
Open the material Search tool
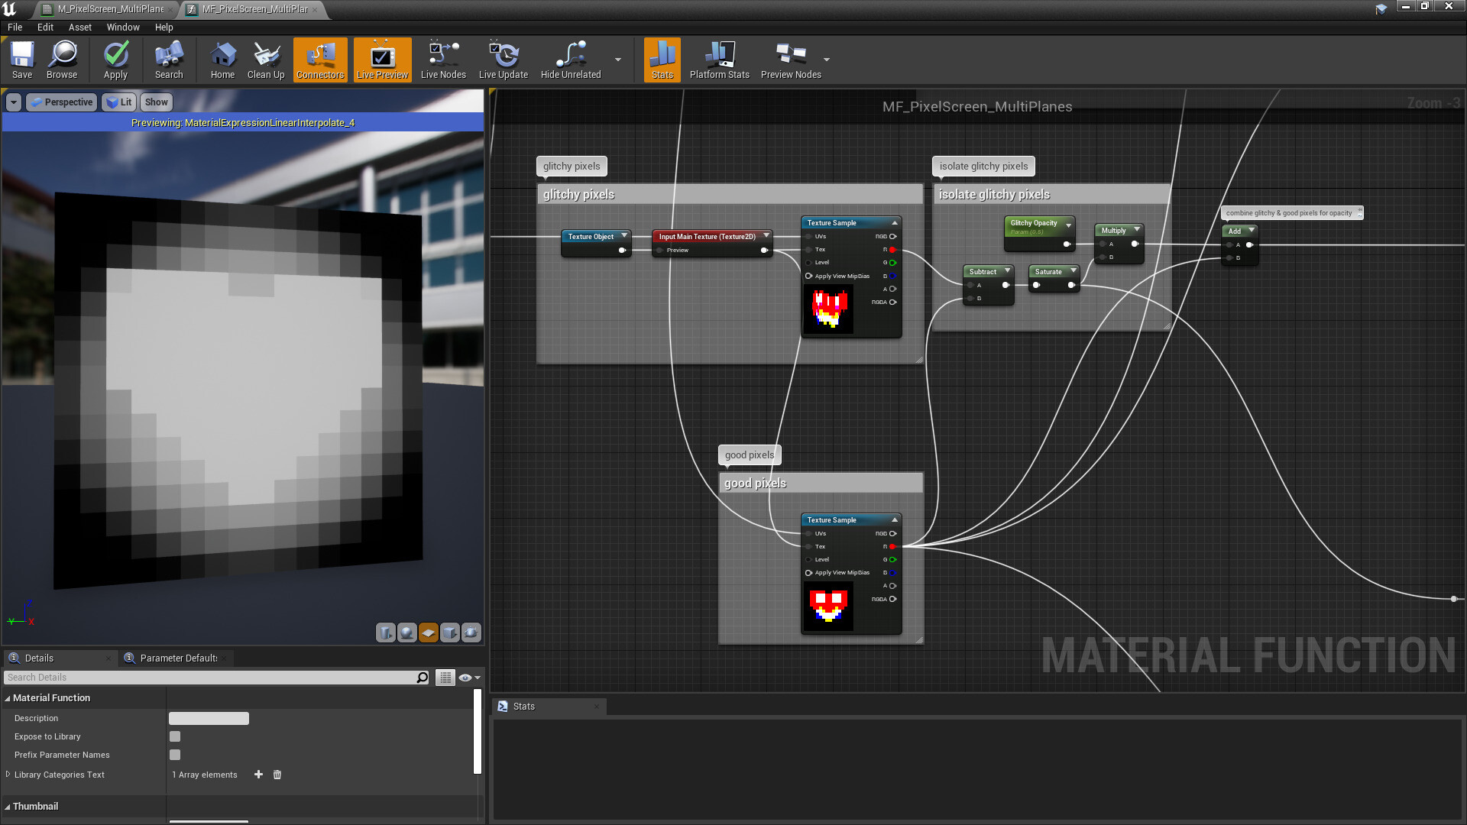click(167, 60)
